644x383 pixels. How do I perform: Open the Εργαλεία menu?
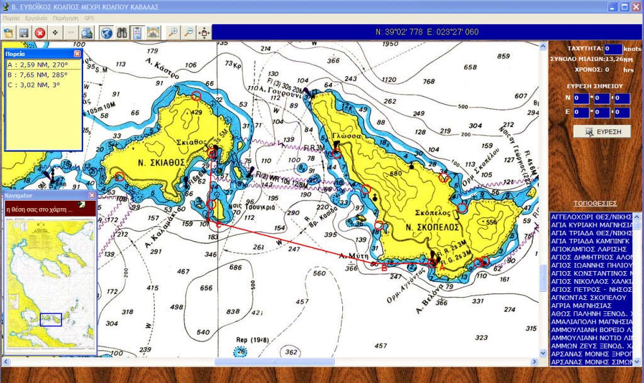point(36,18)
